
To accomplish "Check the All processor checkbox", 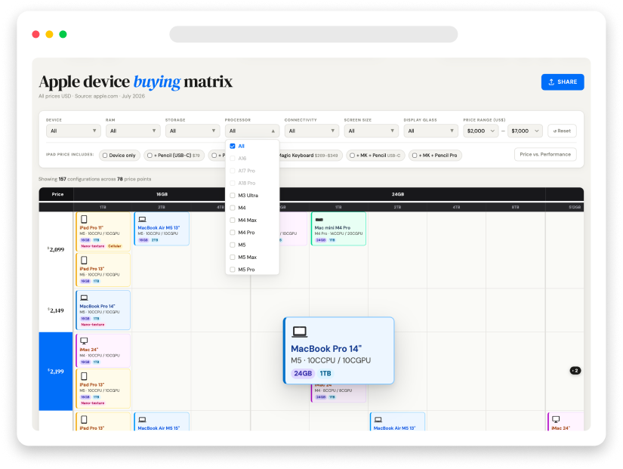I will [x=233, y=147].
